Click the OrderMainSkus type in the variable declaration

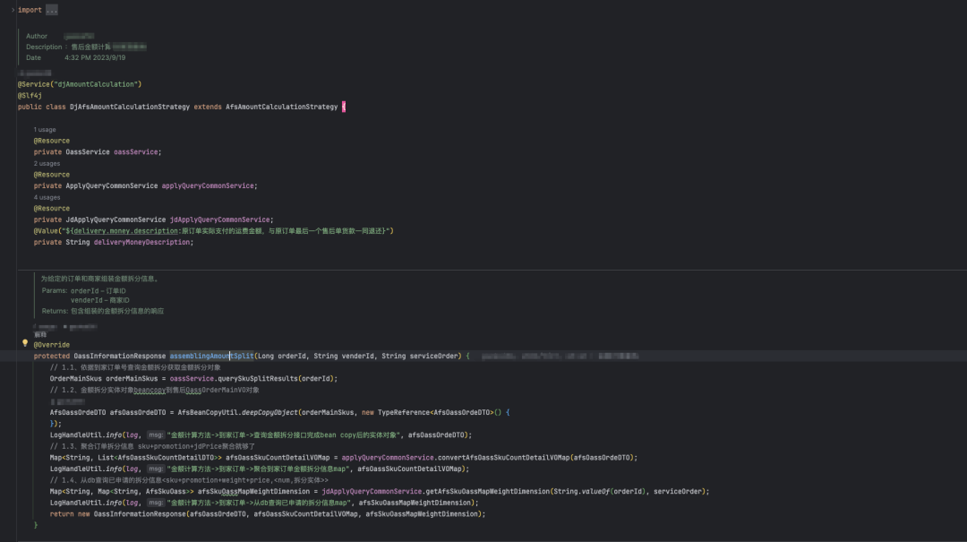76,378
